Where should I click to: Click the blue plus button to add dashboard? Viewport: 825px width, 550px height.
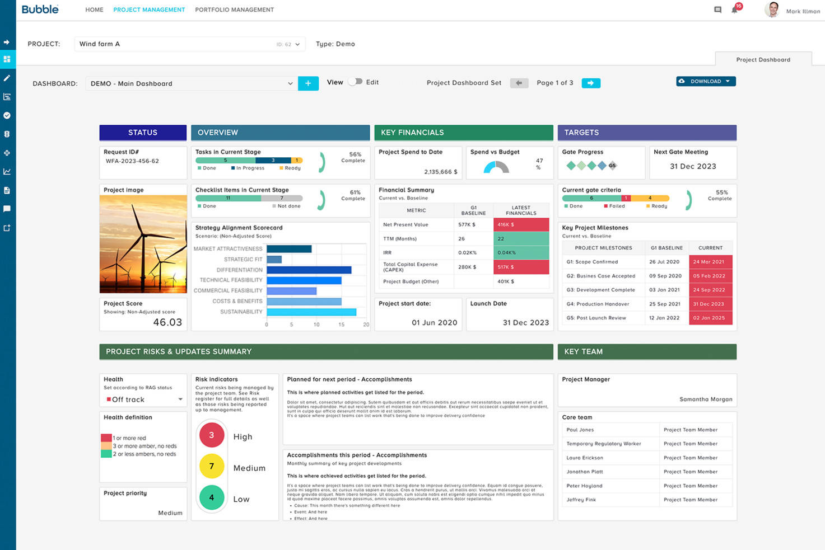pos(308,83)
